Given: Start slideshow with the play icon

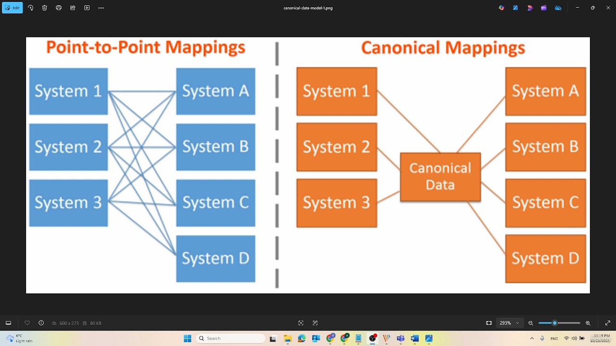Looking at the screenshot, I should point(87,8).
